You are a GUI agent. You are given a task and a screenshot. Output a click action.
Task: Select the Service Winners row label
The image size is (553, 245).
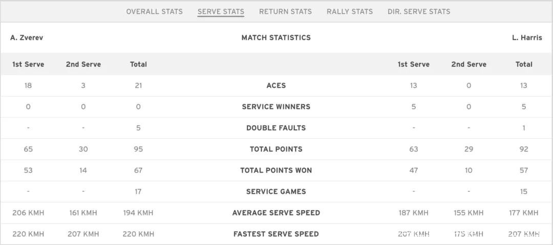pos(276,107)
